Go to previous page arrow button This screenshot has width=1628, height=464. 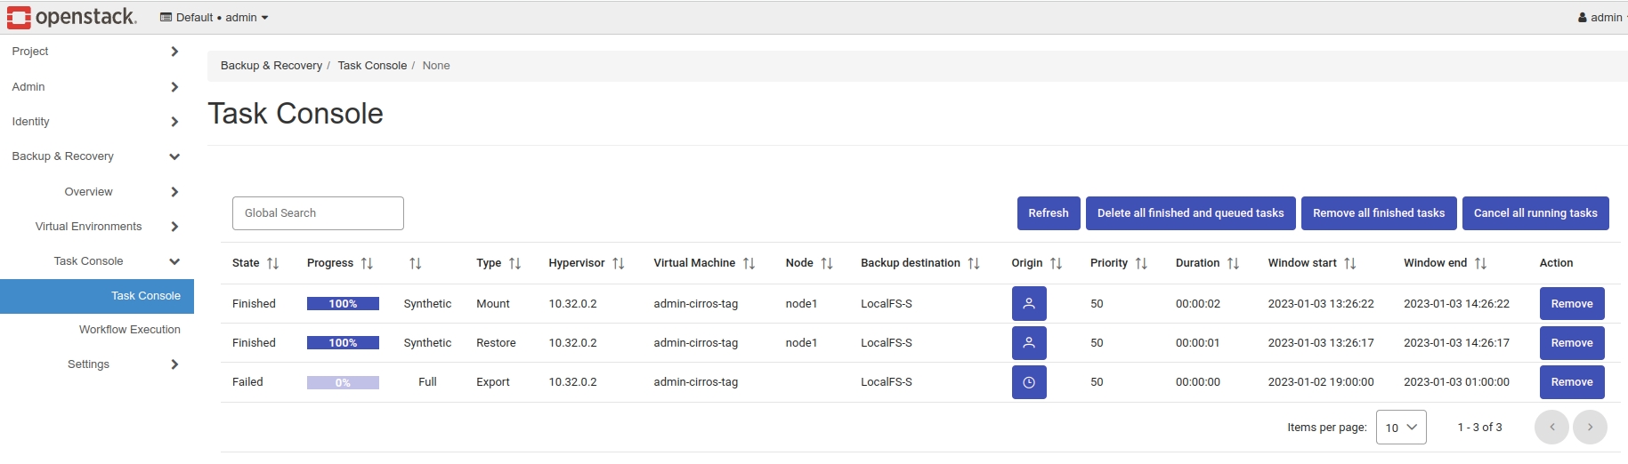click(1551, 427)
